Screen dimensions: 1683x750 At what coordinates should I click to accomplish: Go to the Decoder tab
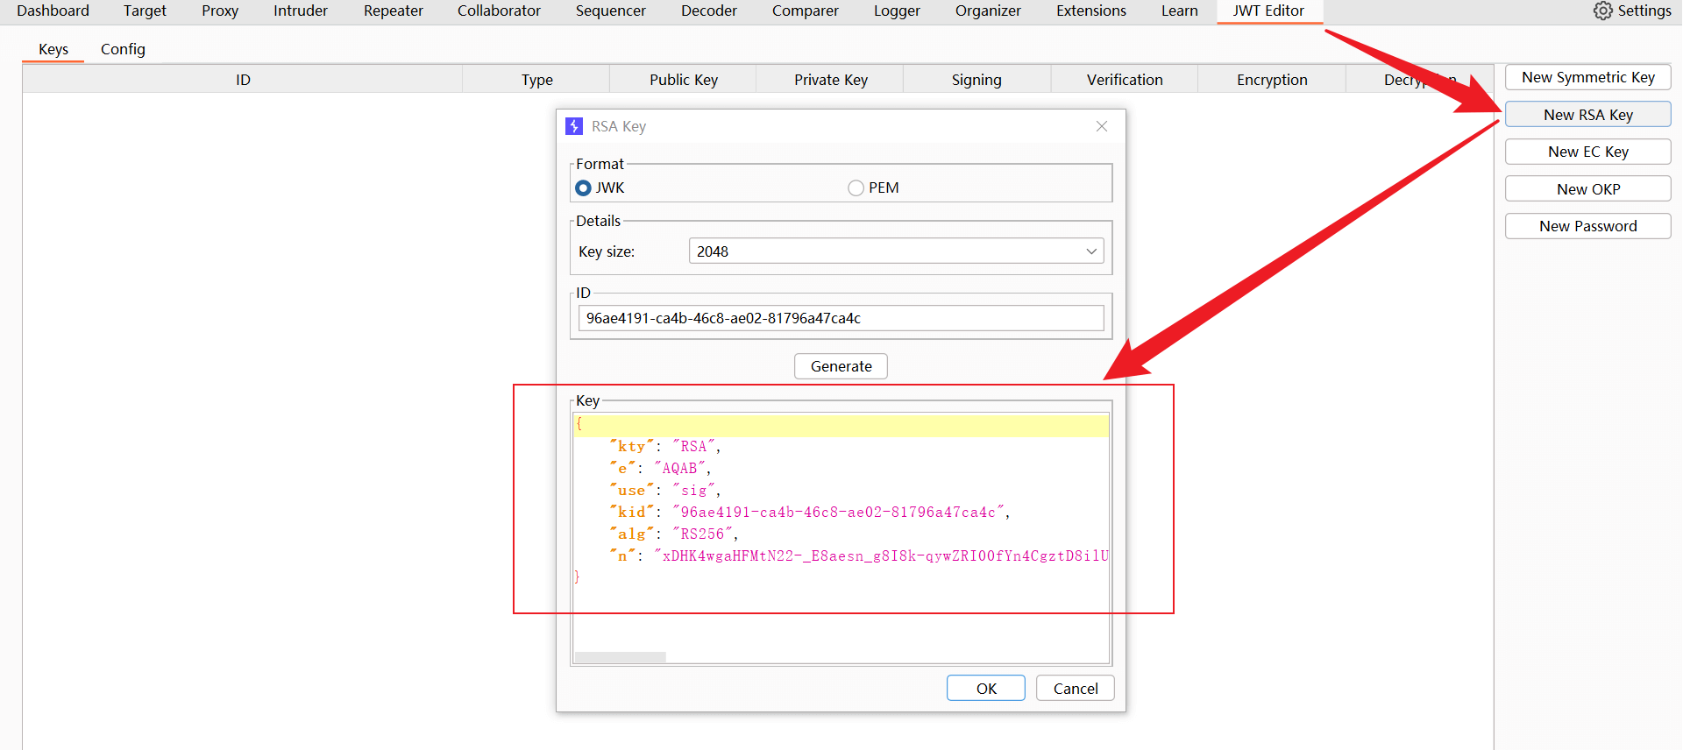(708, 11)
